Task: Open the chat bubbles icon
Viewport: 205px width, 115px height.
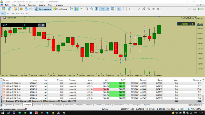Action: tap(194, 9)
